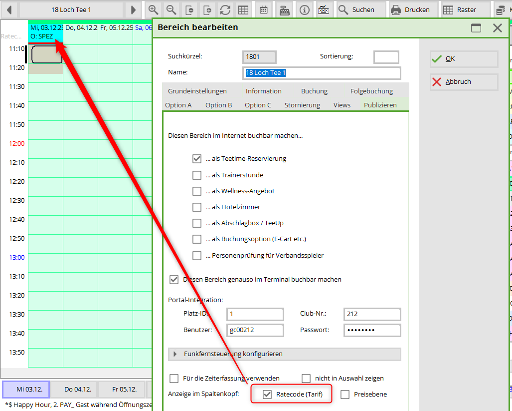Switch to the Grundeinstellungen tab
This screenshot has width=512, height=411.
tap(197, 91)
